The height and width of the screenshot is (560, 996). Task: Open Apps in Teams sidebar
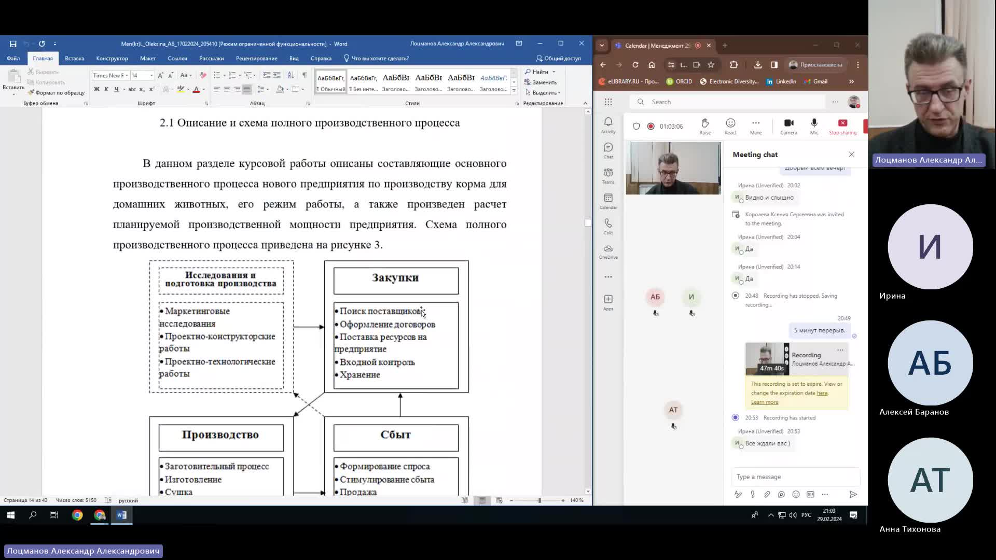pos(608,302)
